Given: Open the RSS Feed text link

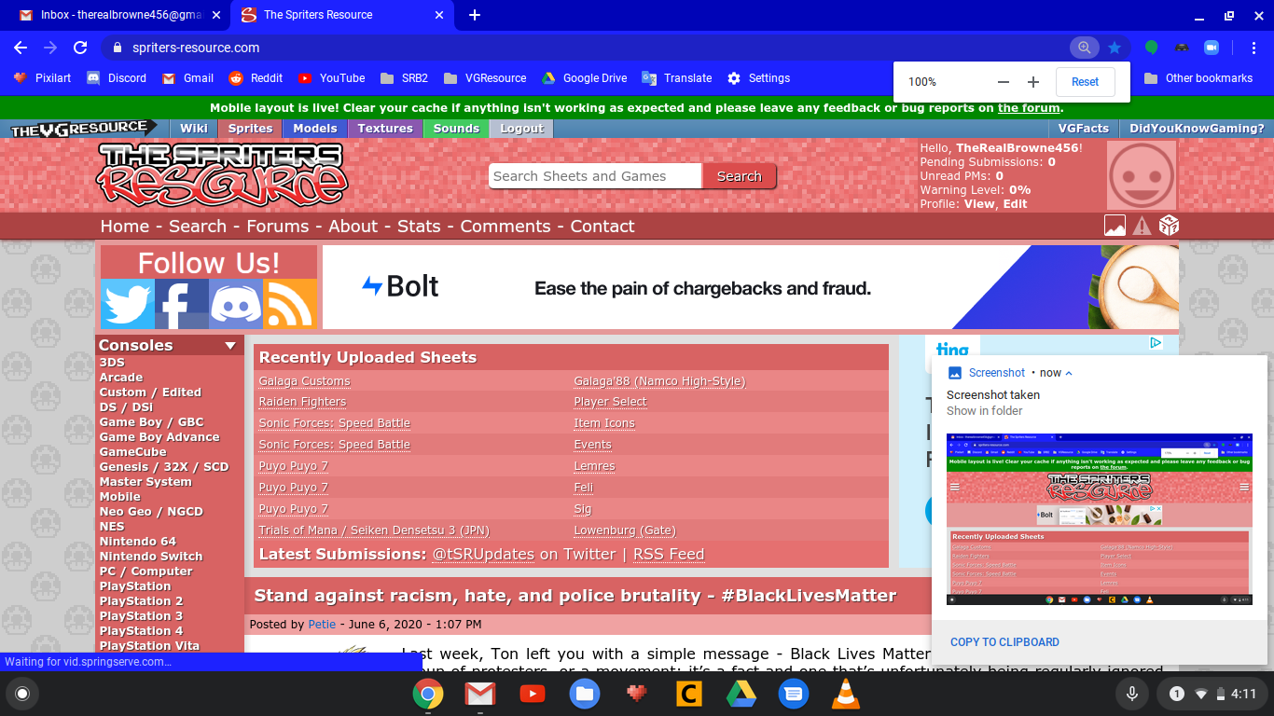Looking at the screenshot, I should tap(669, 555).
